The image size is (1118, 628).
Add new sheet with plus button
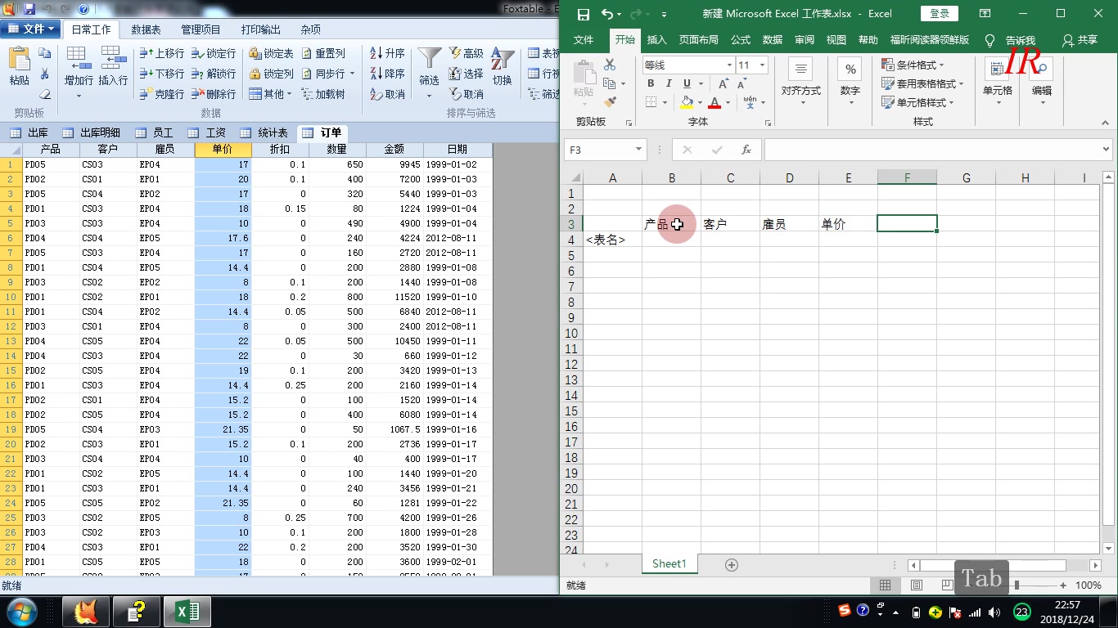click(732, 565)
